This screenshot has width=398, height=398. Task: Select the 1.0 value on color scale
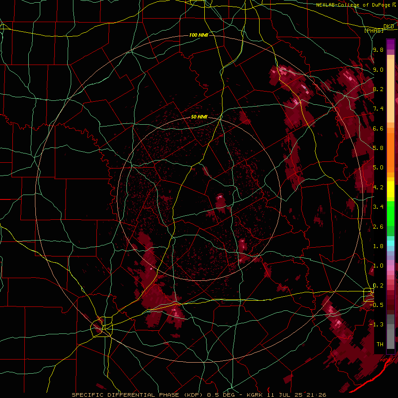pyautogui.click(x=378, y=266)
